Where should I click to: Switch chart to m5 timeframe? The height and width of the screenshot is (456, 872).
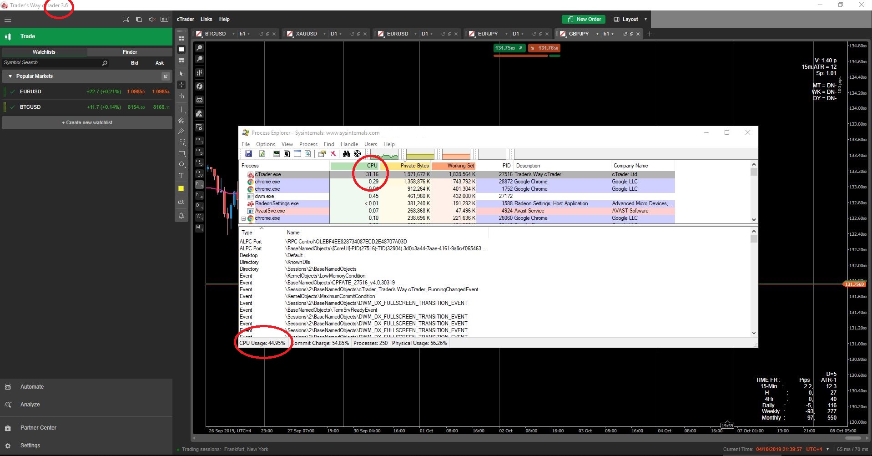pos(199,152)
